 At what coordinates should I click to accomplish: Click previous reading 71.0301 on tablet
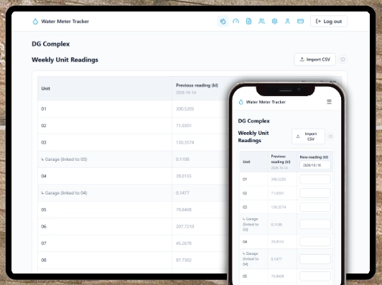tap(184, 126)
